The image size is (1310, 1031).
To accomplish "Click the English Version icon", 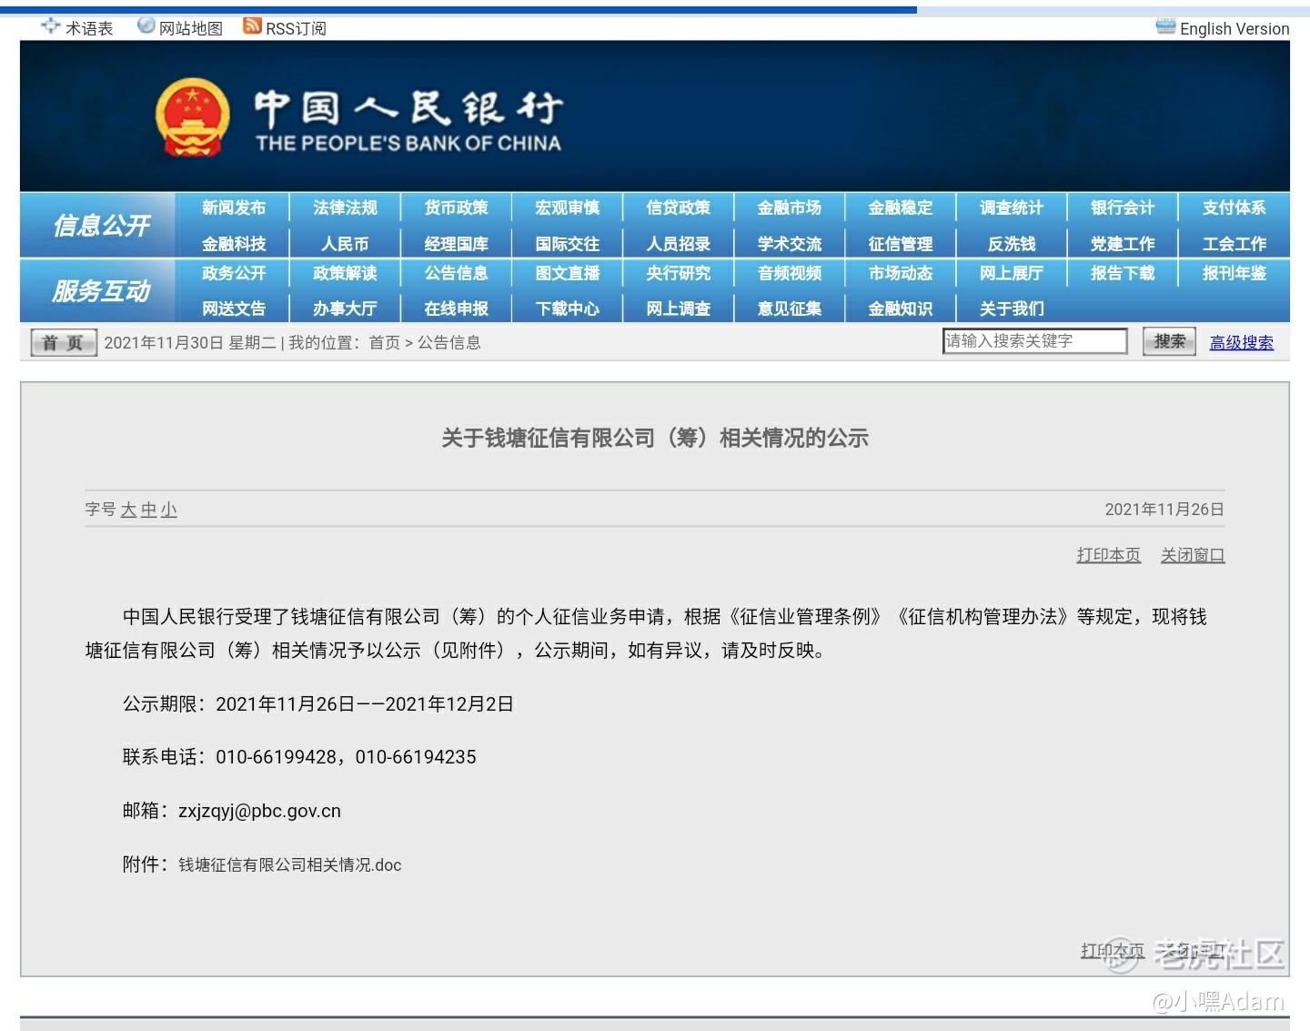I will point(1165,25).
